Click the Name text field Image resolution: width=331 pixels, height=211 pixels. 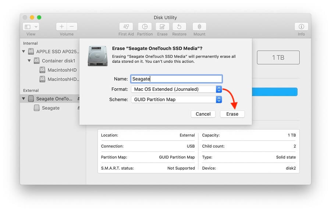(176, 79)
